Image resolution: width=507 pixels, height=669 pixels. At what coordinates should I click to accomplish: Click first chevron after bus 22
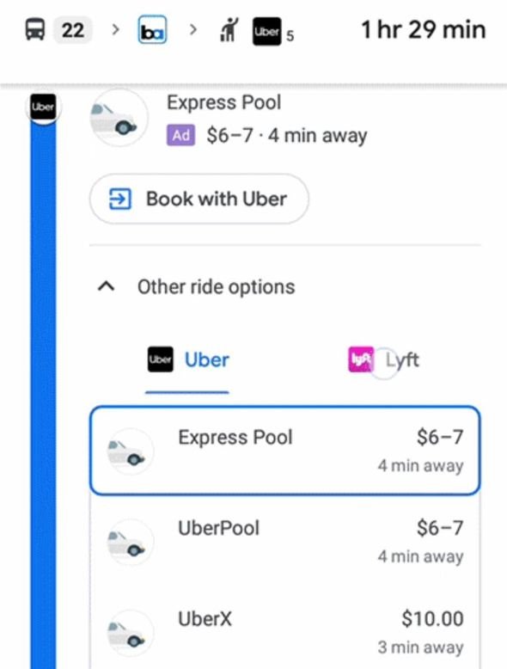(x=115, y=29)
